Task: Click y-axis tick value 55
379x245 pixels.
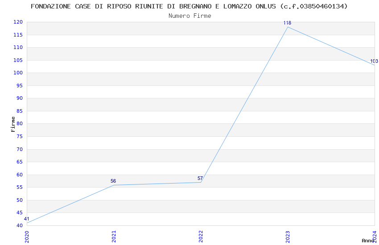Action: (20, 187)
